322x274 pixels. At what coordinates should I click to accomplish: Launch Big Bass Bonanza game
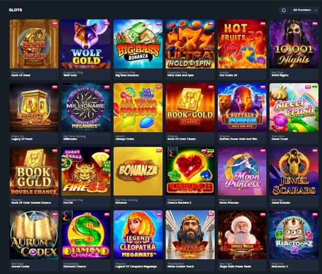(138, 44)
